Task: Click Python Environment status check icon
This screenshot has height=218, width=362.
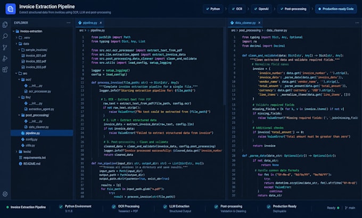Action: [61, 207]
